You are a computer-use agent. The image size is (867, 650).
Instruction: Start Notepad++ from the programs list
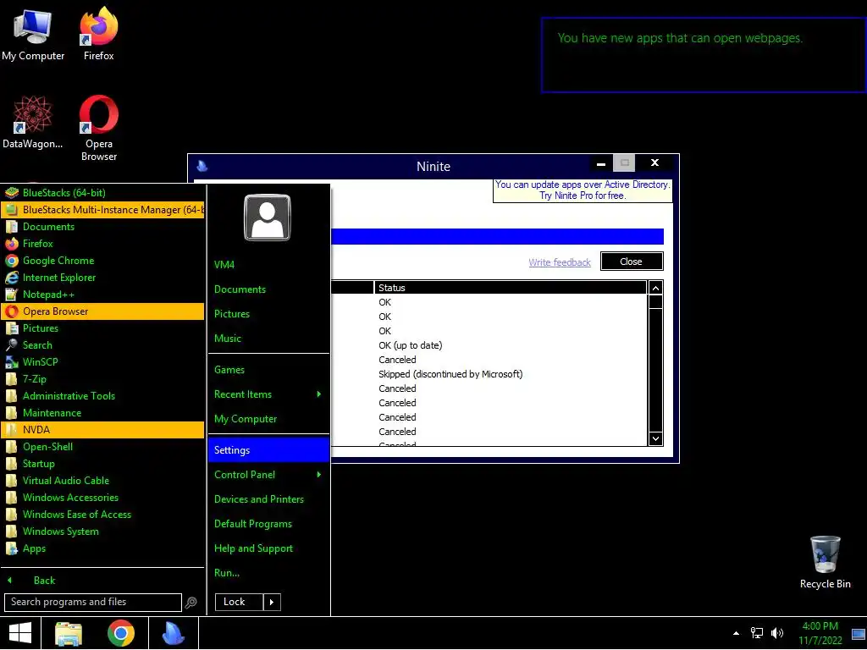coord(102,295)
